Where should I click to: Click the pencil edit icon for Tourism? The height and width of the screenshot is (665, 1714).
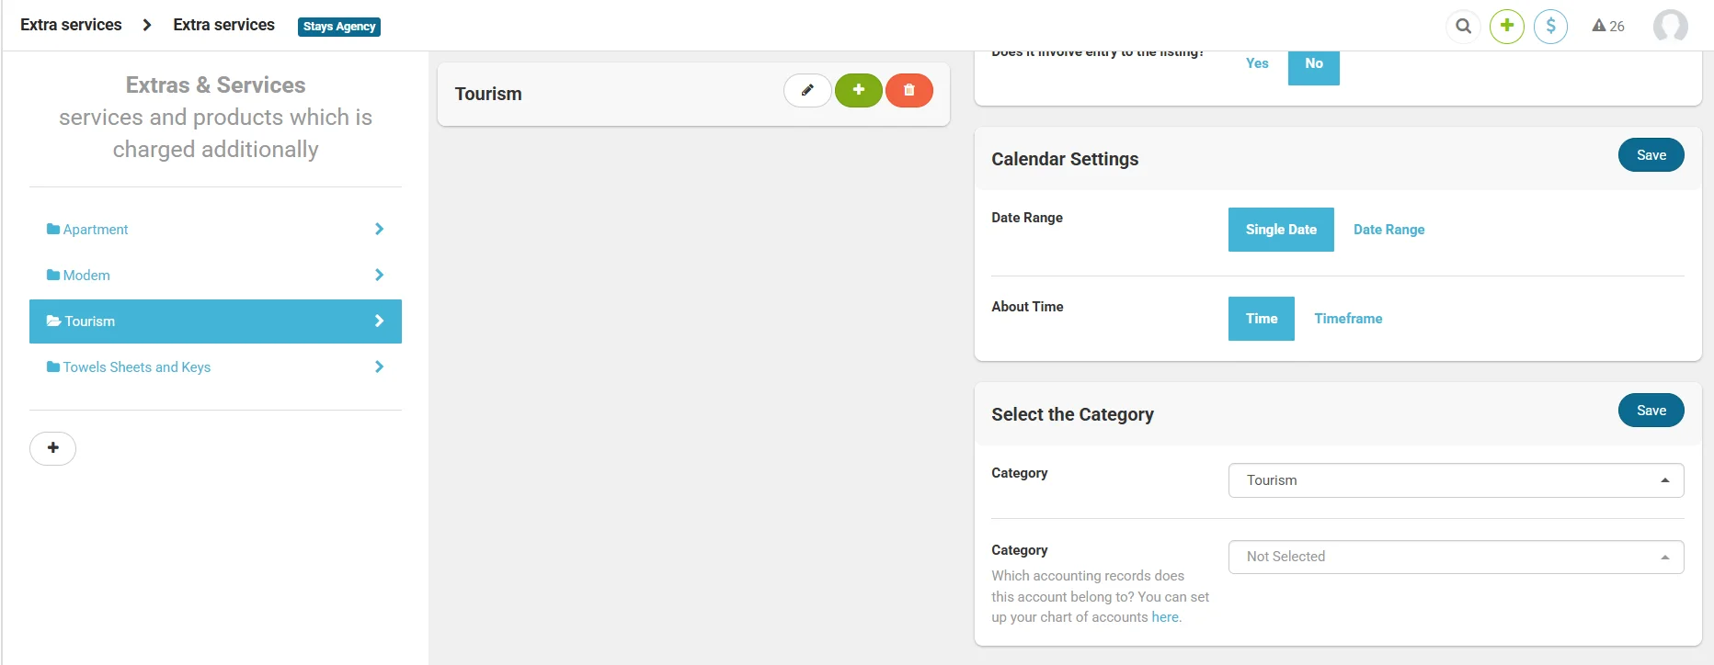(x=807, y=90)
